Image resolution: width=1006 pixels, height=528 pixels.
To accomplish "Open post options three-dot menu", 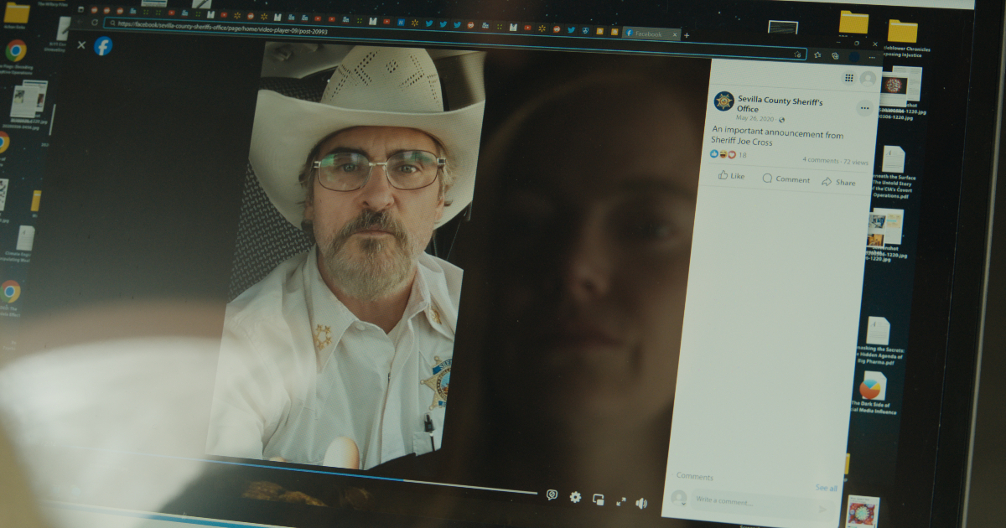I will coord(864,108).
